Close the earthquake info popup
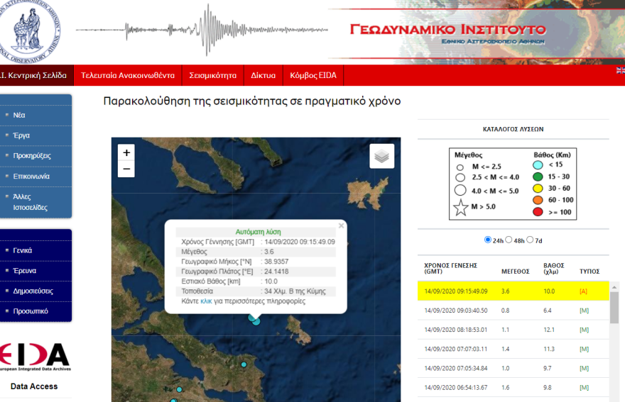The image size is (625, 402). (x=341, y=225)
